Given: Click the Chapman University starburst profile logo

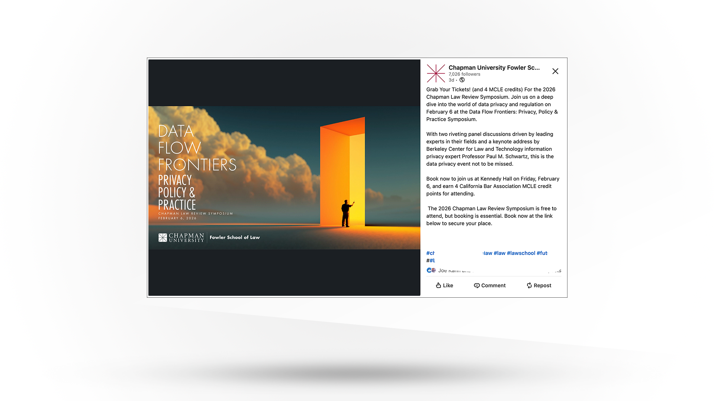Looking at the screenshot, I should (436, 73).
